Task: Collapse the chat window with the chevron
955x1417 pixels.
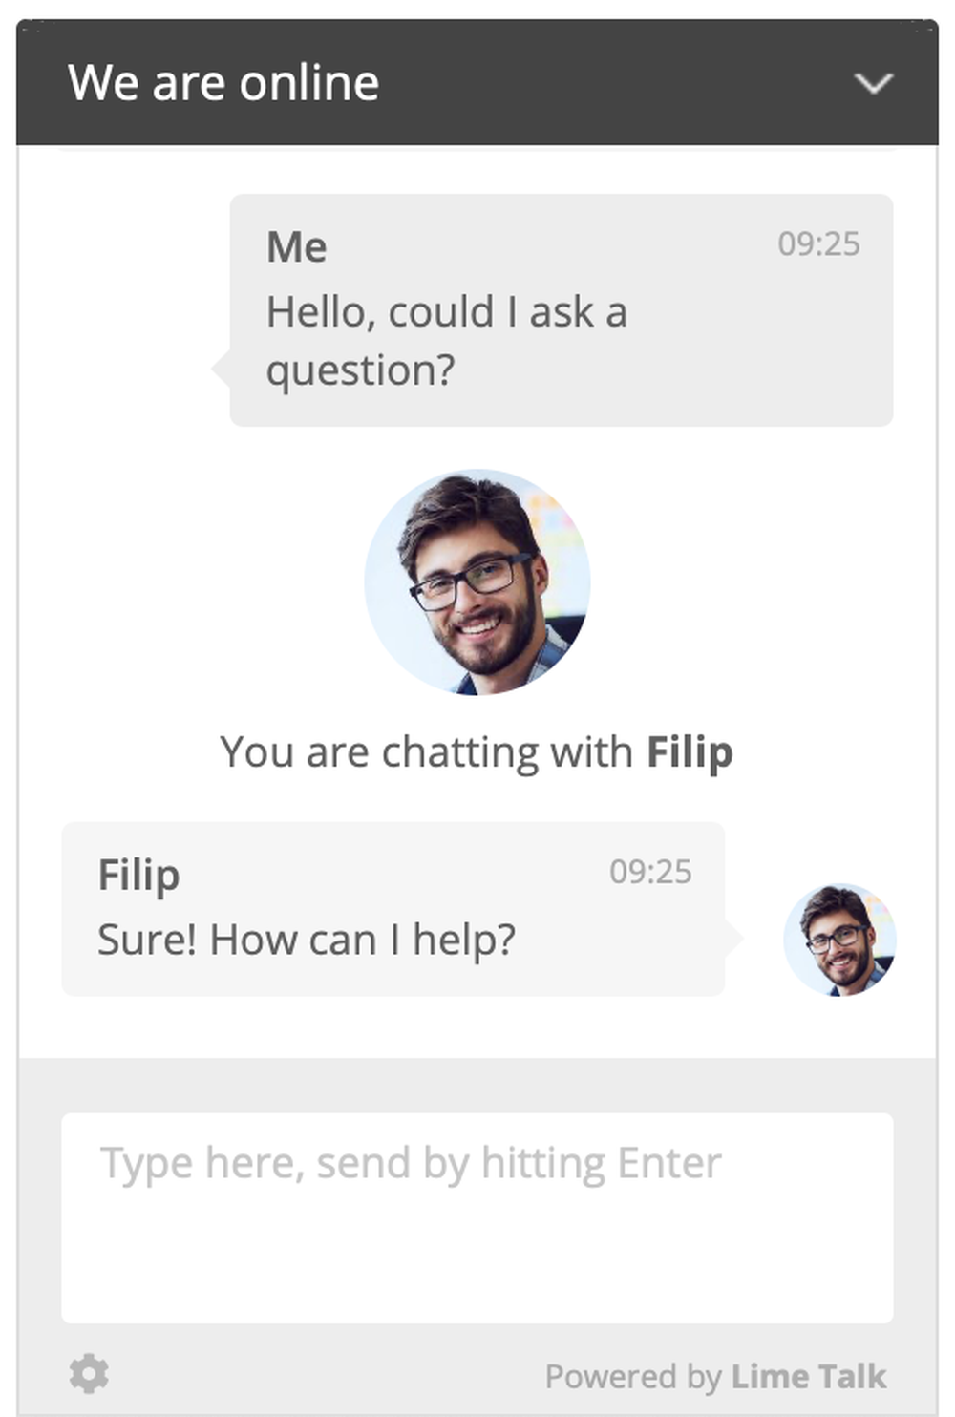Action: pos(873,84)
